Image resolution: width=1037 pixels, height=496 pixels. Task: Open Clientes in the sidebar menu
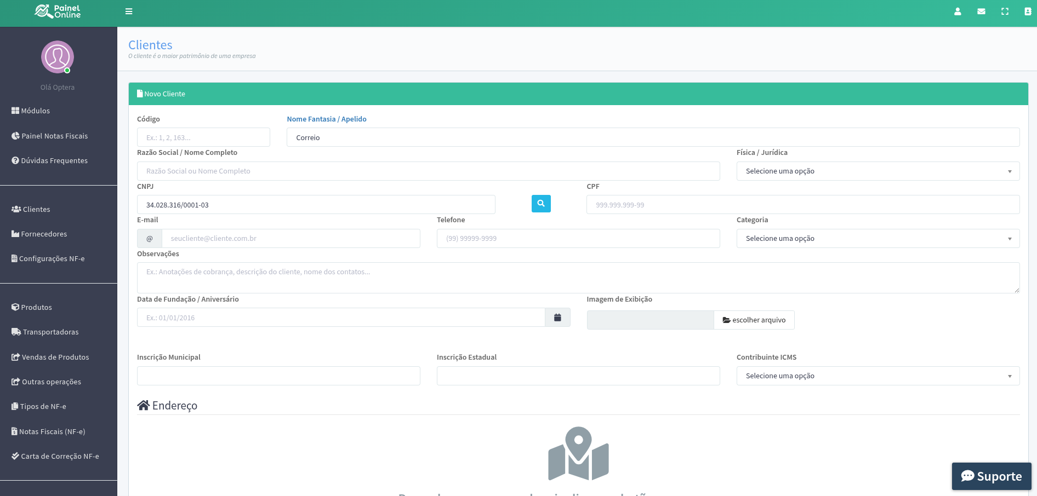[x=36, y=209]
